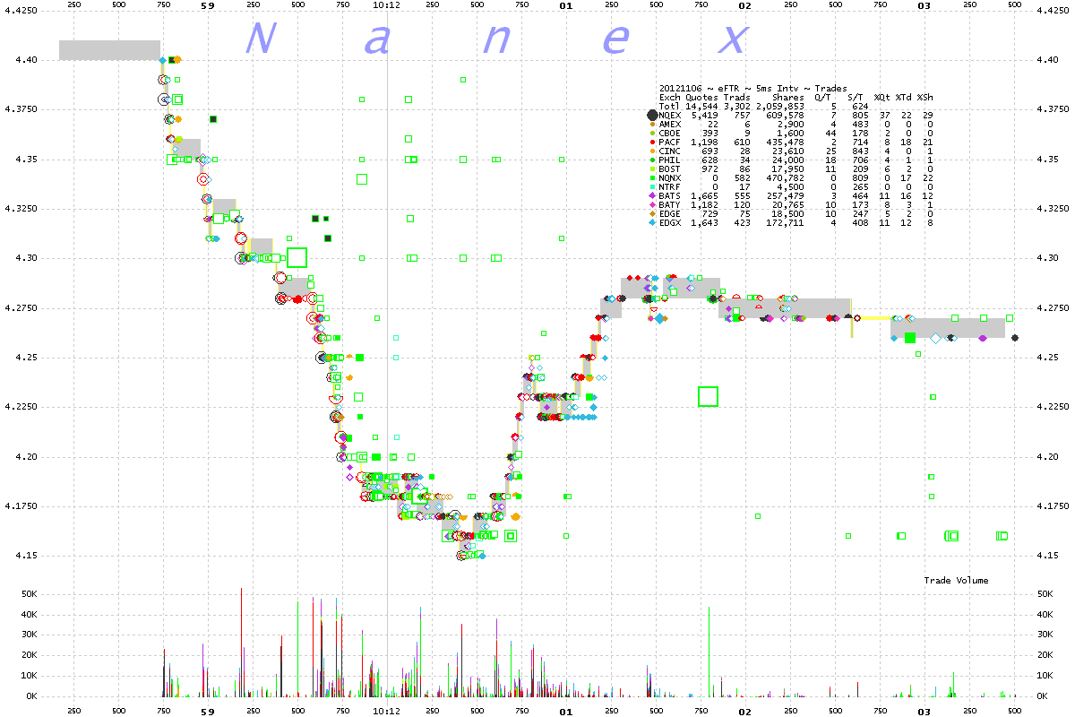Click the 'Trade Volume' panel label
1075x717 pixels.
(x=956, y=581)
